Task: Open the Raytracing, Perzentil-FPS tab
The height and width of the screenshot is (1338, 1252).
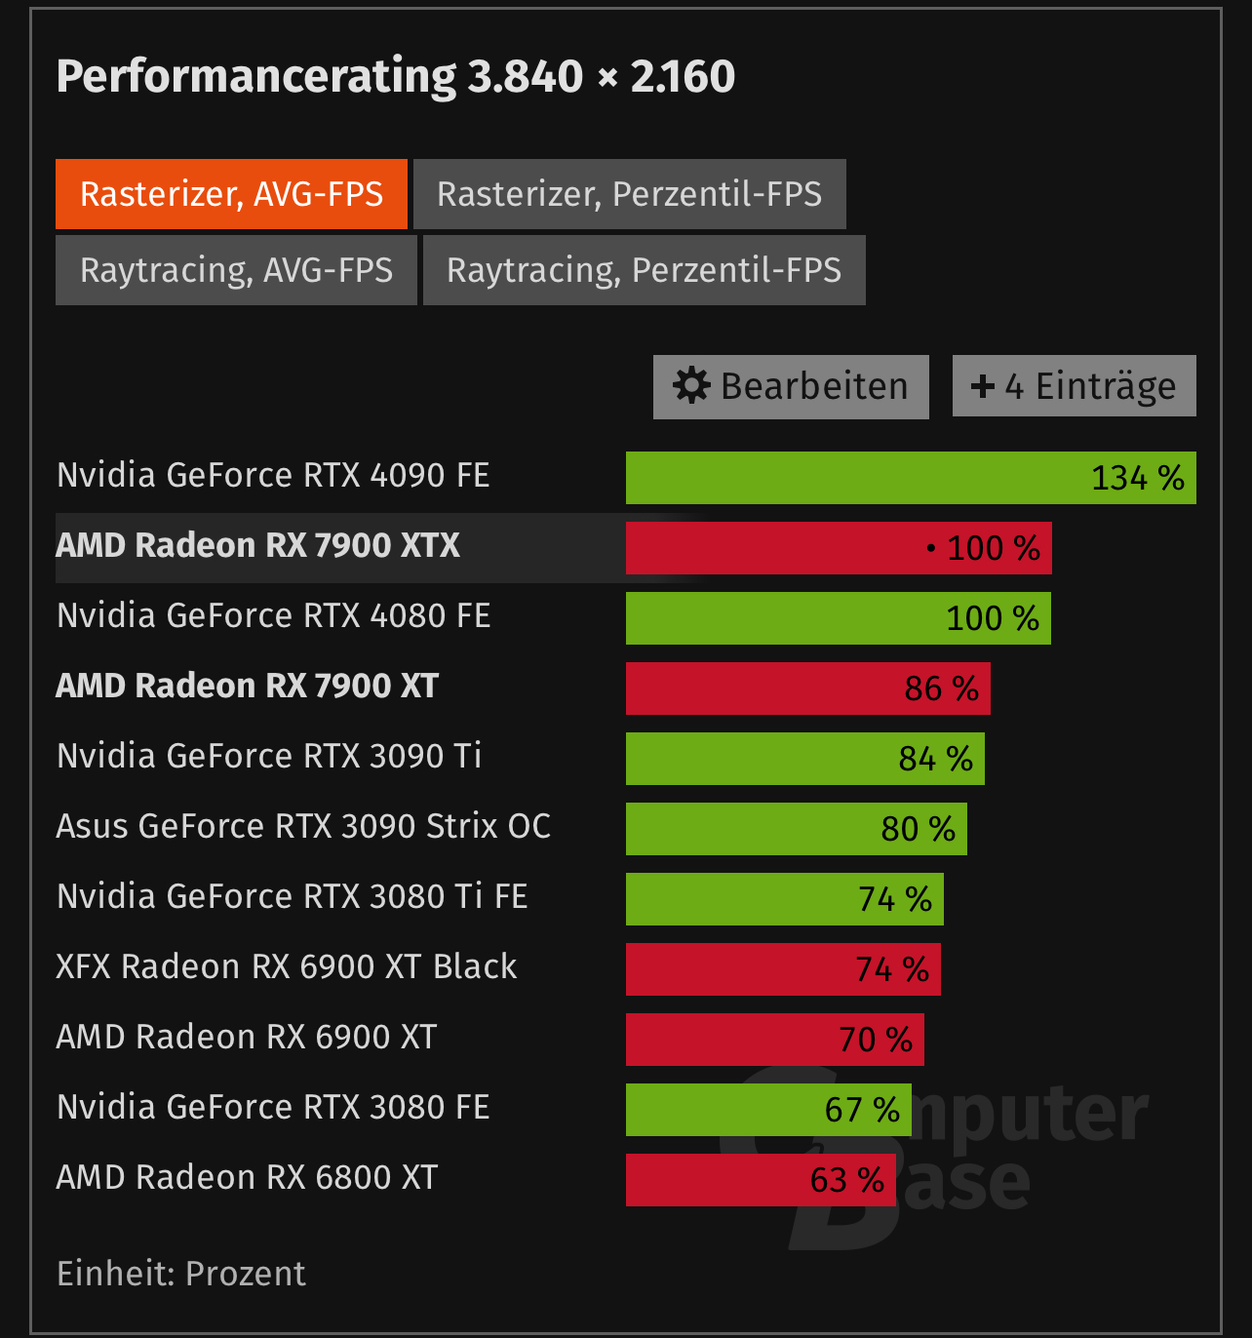Action: click(x=644, y=270)
